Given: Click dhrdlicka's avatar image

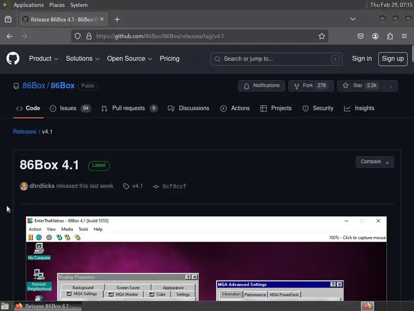Looking at the screenshot, I should click(x=24, y=186).
